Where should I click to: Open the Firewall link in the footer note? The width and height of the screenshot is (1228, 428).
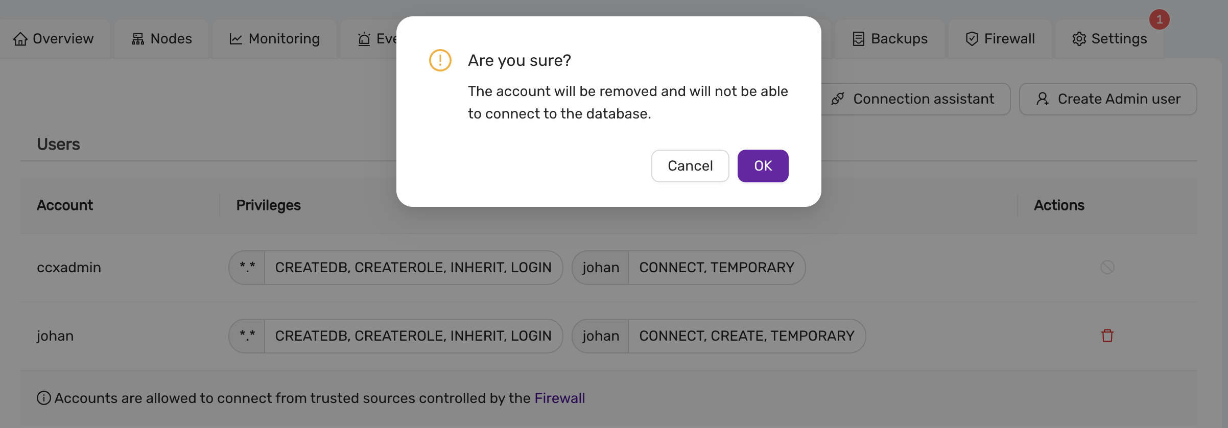click(x=559, y=398)
